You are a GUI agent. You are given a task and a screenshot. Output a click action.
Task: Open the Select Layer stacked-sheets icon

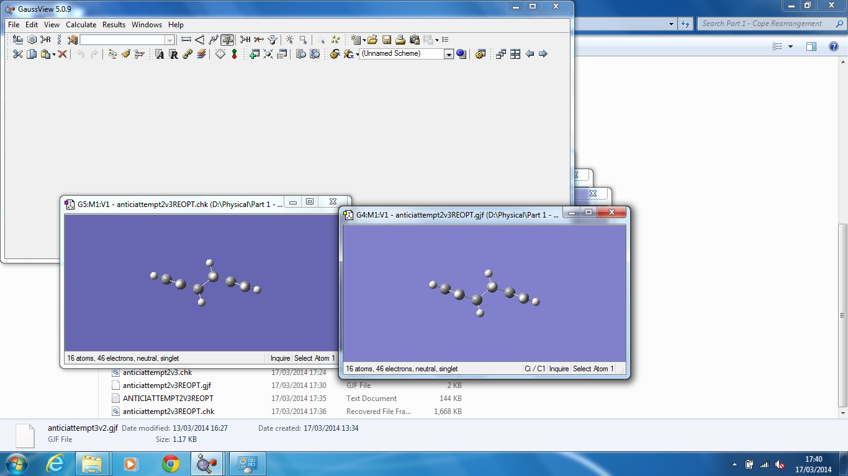point(201,54)
